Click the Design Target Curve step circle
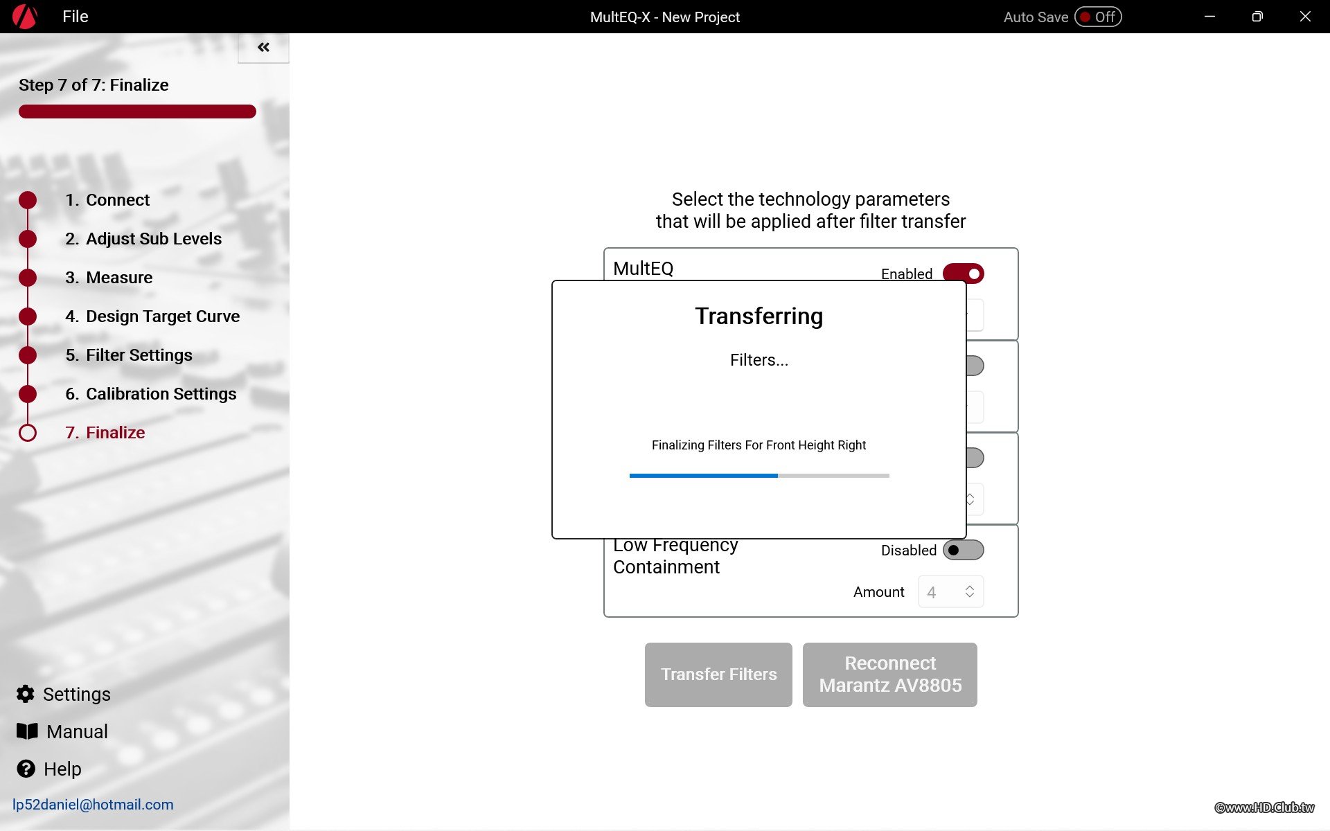 click(x=28, y=316)
